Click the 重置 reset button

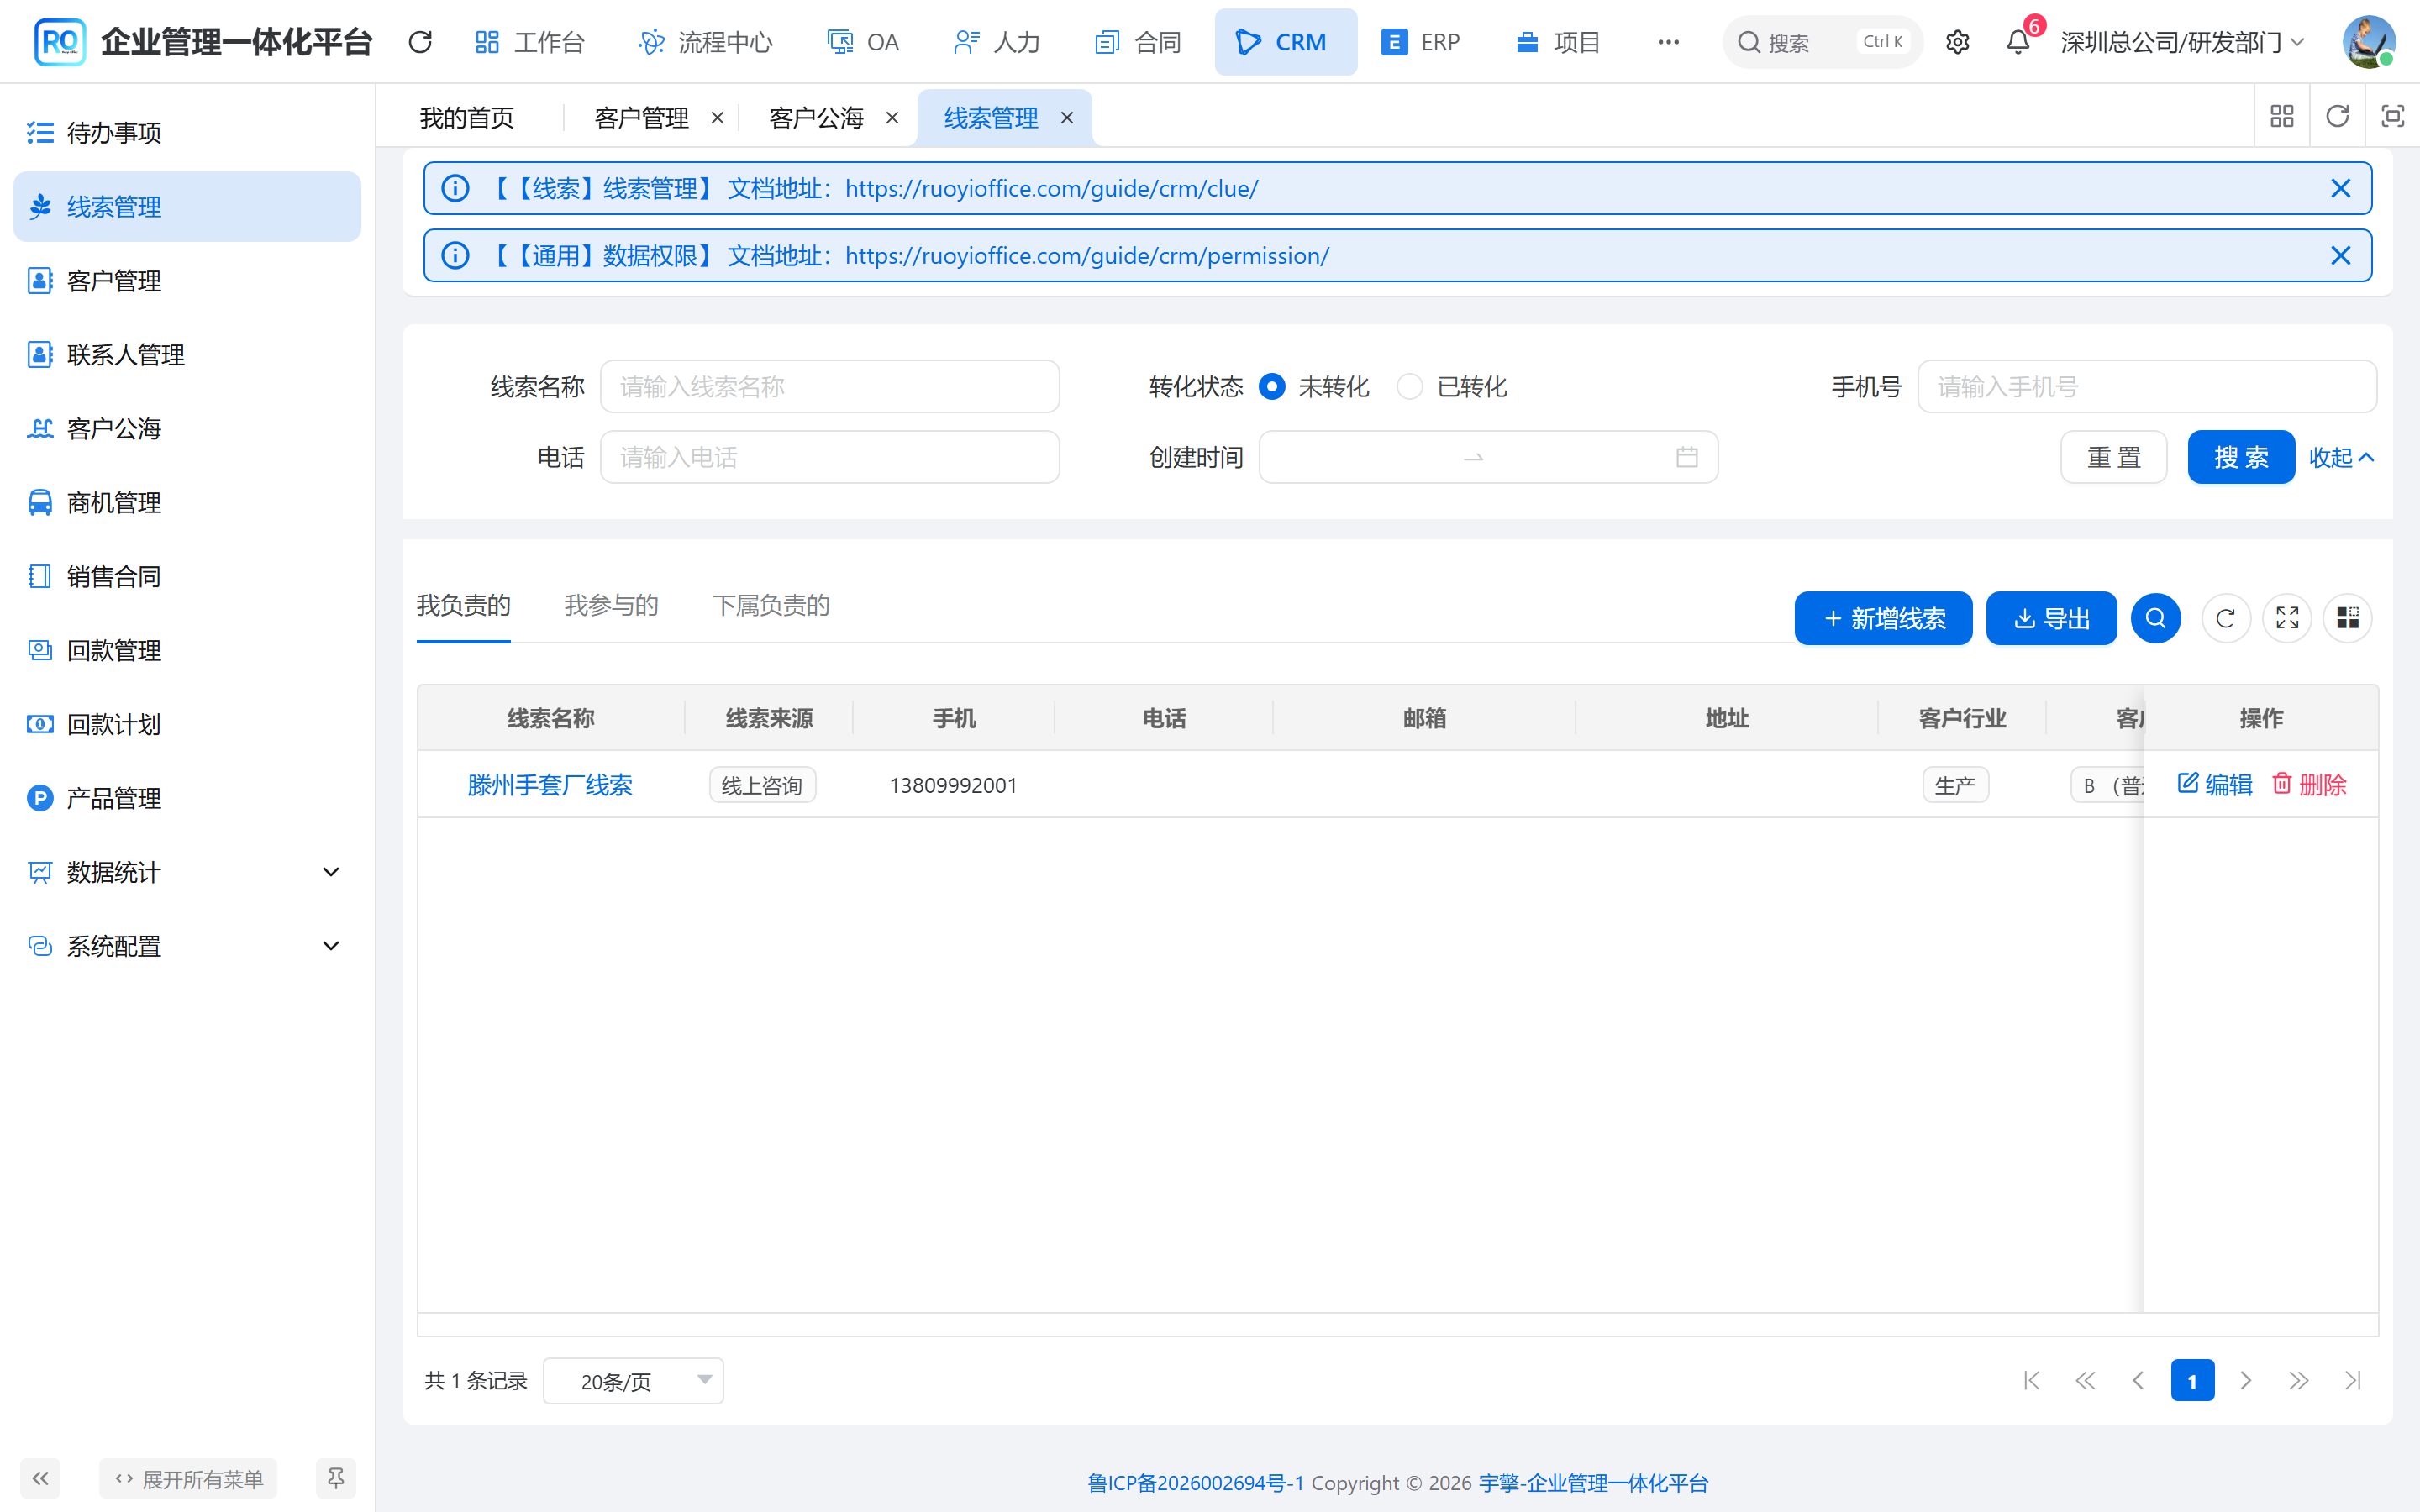pyautogui.click(x=2113, y=457)
